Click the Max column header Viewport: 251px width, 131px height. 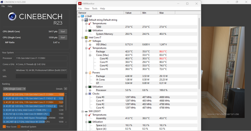[x=167, y=13]
